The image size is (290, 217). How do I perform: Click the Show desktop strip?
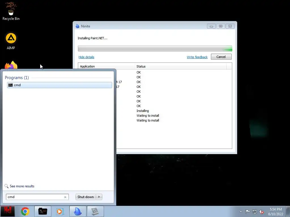(x=288, y=211)
